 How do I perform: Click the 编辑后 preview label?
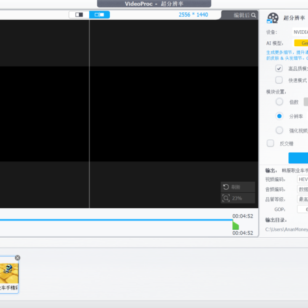point(241,15)
